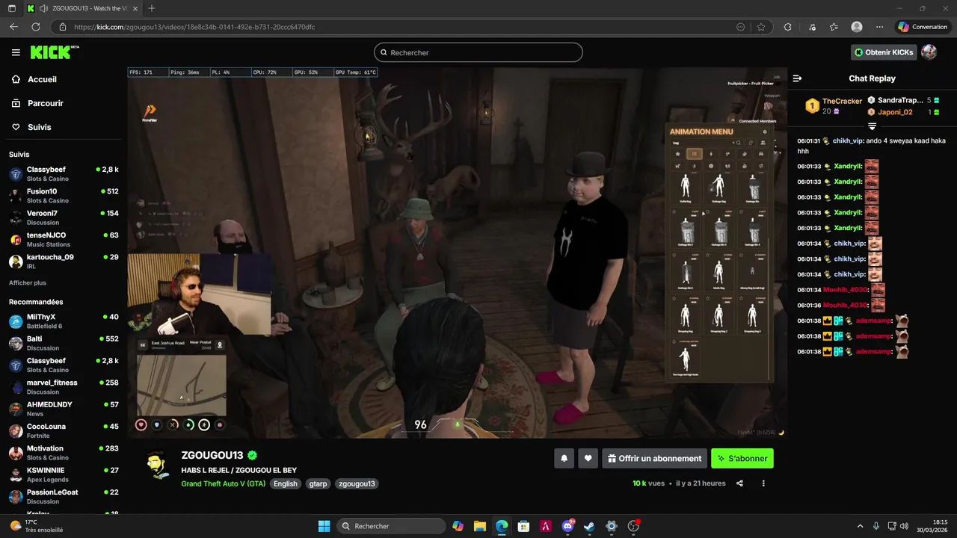The height and width of the screenshot is (538, 957).
Task: Open Discord from the taskbar
Action: 567,526
